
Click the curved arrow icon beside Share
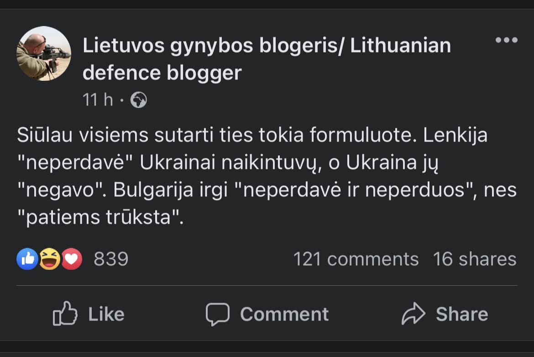[413, 314]
